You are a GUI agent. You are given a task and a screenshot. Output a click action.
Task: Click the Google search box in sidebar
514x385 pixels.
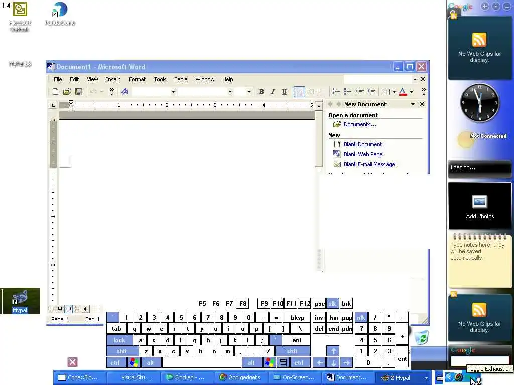(479, 361)
